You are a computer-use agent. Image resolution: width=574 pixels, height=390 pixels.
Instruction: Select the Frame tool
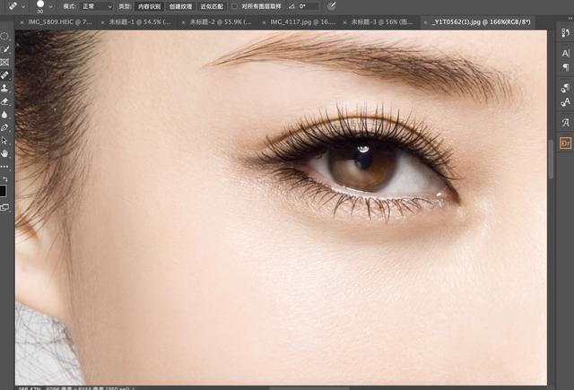point(4,62)
